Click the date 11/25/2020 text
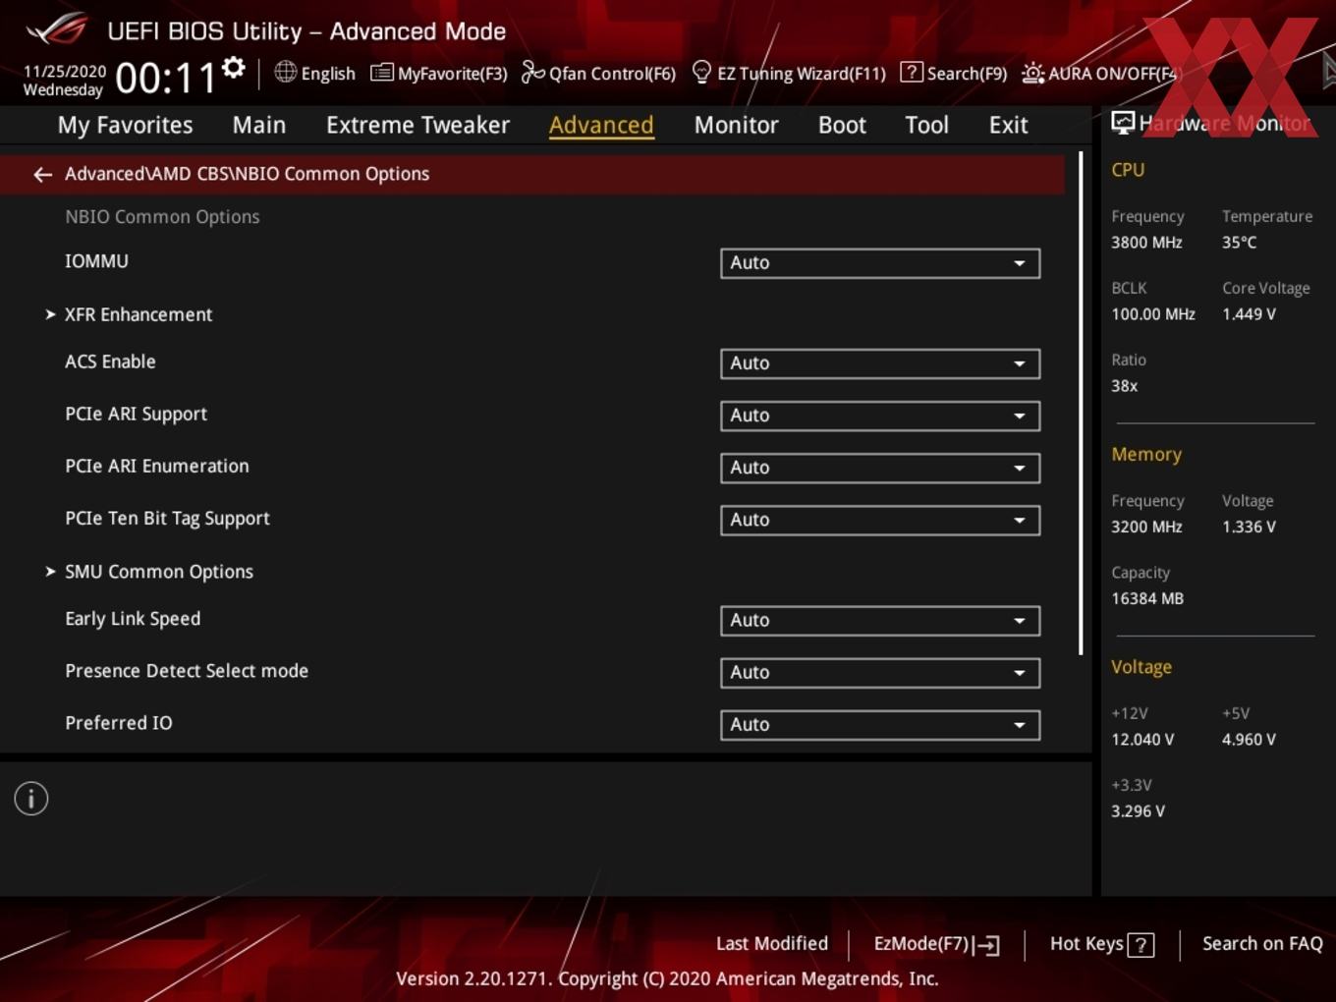1336x1002 pixels. (x=65, y=72)
